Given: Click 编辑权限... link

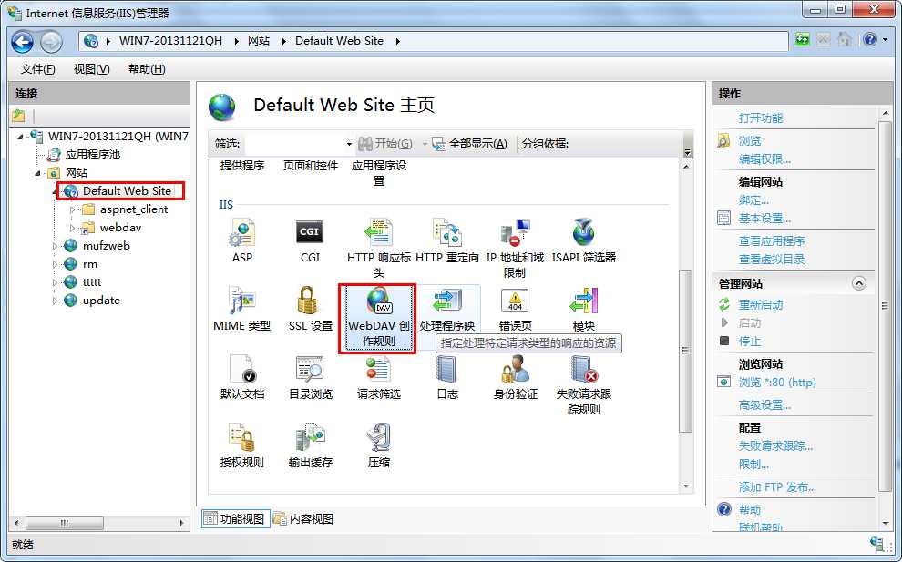Looking at the screenshot, I should tap(764, 159).
